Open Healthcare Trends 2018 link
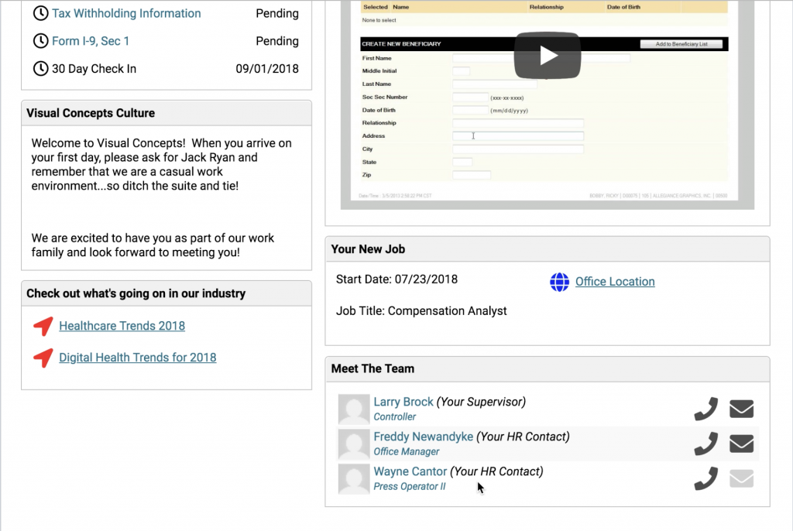 click(122, 326)
